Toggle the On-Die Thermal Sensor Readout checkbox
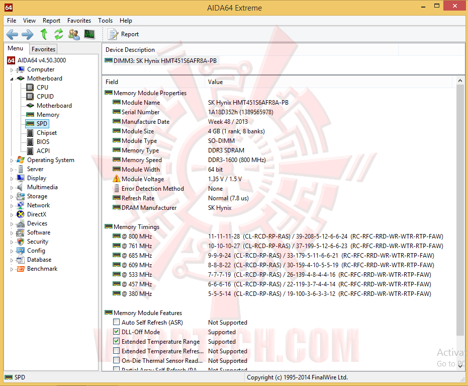Image resolution: width=468 pixels, height=386 pixels. click(x=117, y=360)
